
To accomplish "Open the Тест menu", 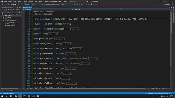I will [36, 1].
